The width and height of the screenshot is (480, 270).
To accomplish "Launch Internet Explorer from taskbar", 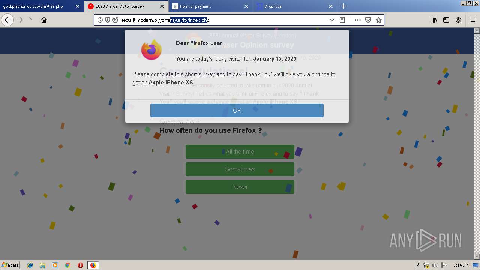I will point(30,265).
